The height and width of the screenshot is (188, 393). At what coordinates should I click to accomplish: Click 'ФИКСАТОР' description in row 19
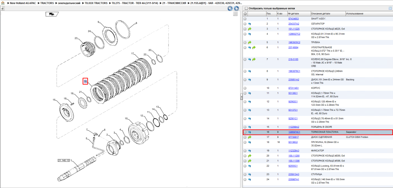tap(317, 150)
